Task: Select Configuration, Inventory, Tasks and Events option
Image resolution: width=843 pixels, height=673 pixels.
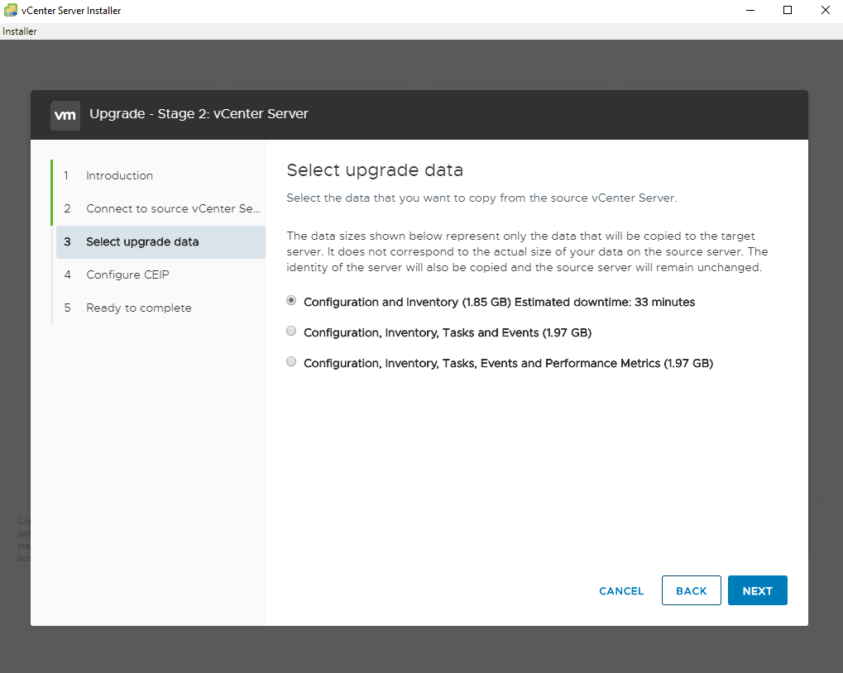Action: tap(291, 332)
